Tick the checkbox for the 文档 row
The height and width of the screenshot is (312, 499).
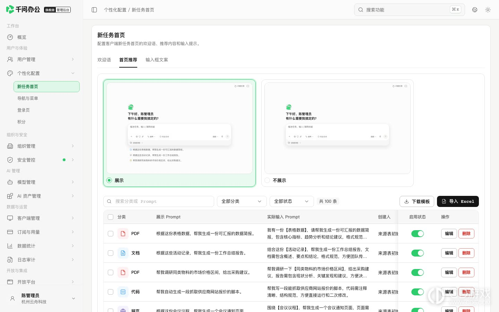tap(111, 253)
